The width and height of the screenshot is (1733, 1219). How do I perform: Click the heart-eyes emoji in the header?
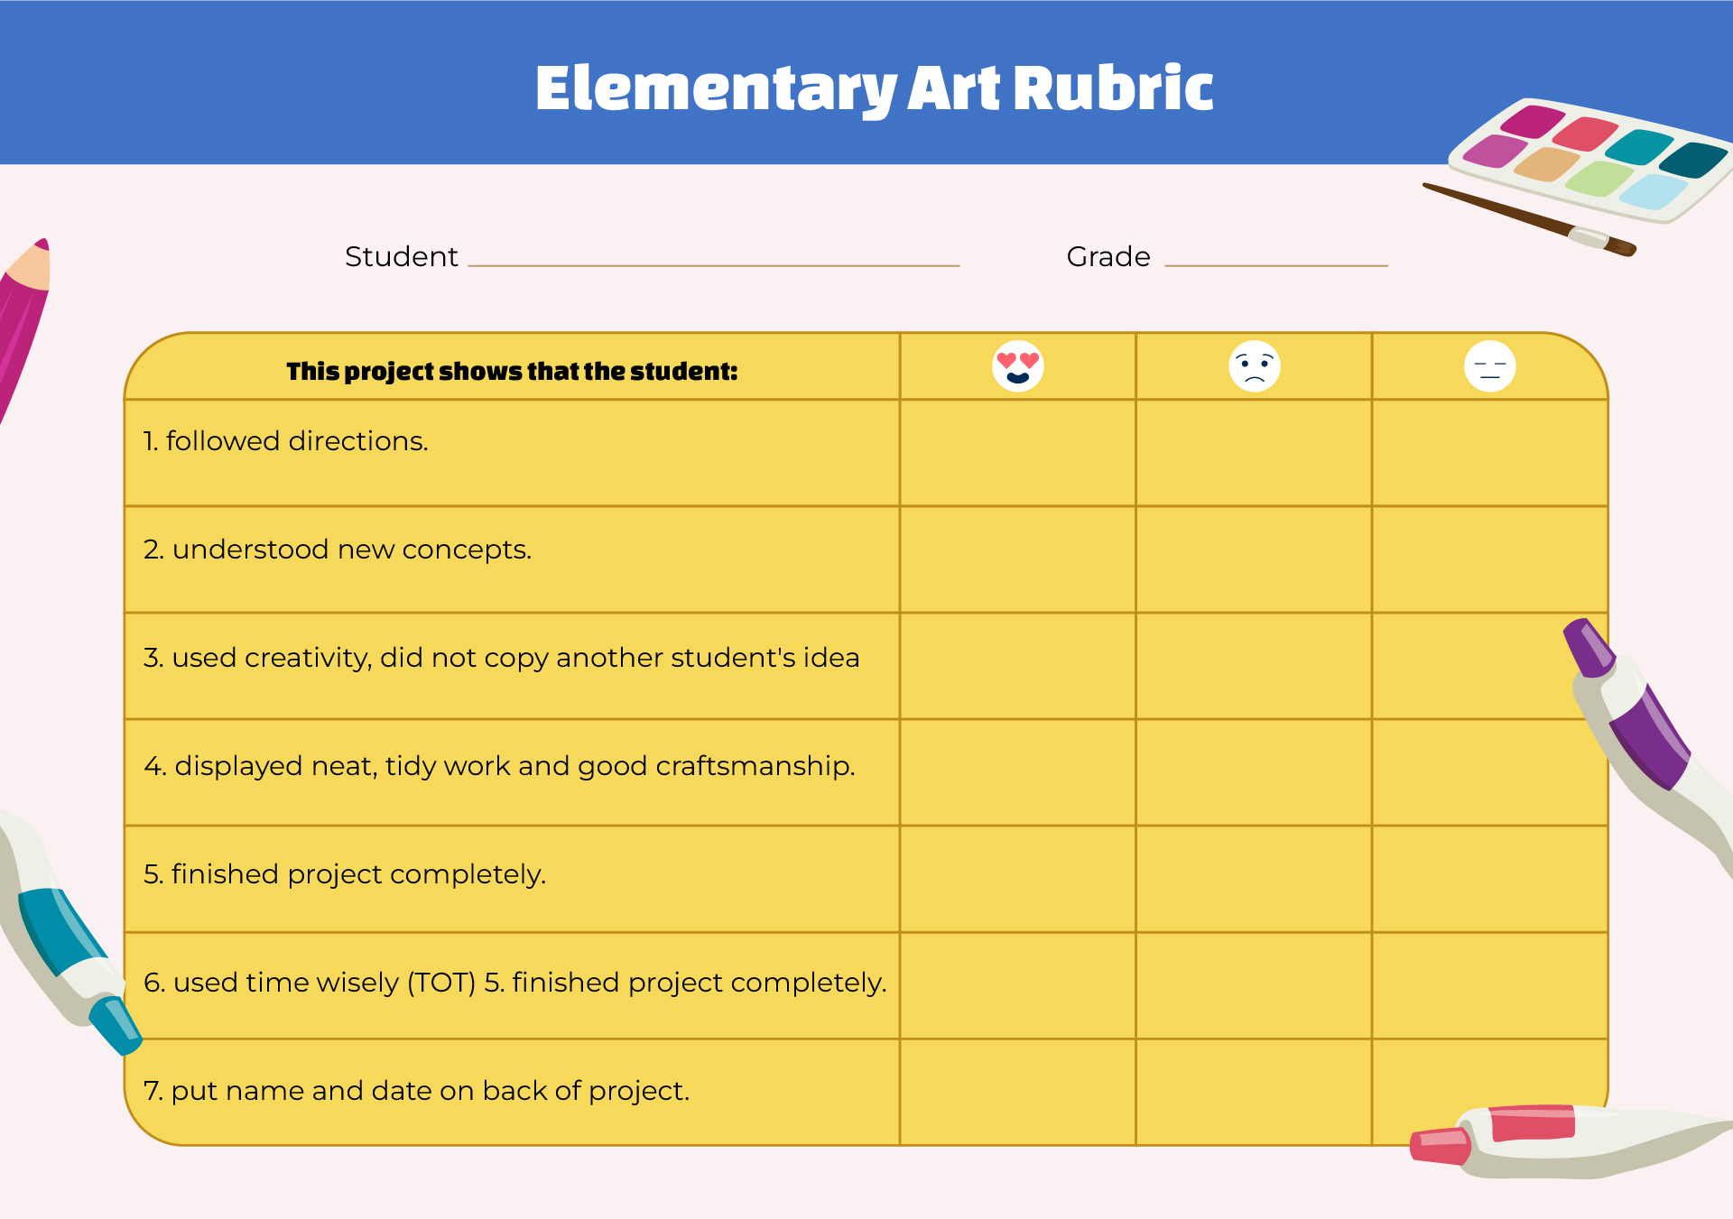(1017, 366)
